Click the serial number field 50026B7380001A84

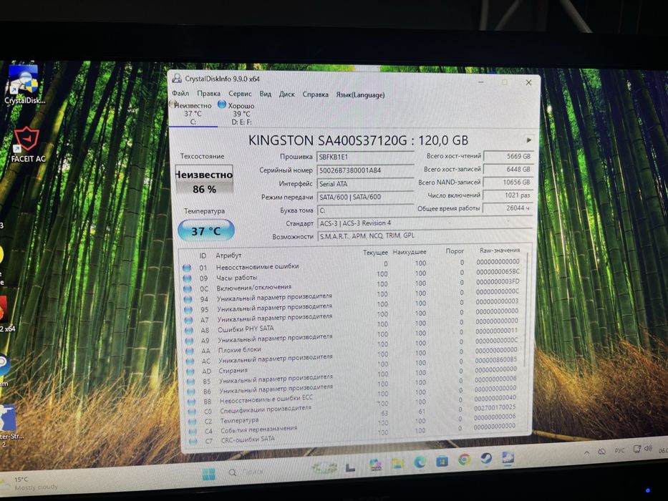point(365,170)
